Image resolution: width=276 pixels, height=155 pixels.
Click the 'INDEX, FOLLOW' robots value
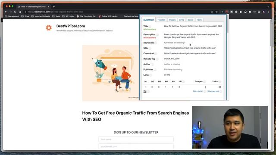tap(172, 59)
